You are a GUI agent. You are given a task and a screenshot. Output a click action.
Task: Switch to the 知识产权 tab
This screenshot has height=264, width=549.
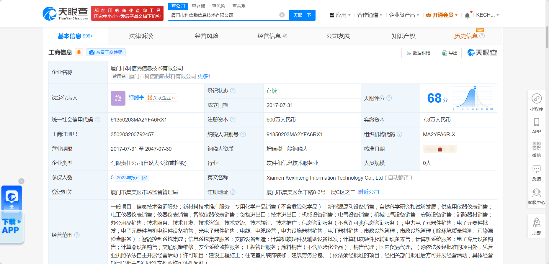tap(403, 36)
